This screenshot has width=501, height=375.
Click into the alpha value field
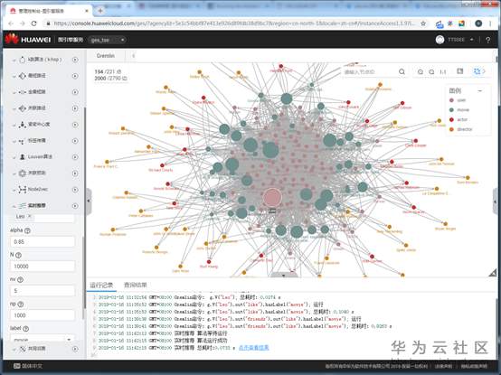tap(43, 241)
